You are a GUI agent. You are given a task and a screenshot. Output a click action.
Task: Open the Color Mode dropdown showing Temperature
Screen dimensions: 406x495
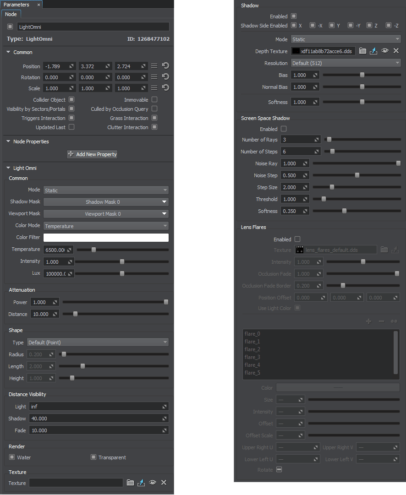[x=106, y=226]
